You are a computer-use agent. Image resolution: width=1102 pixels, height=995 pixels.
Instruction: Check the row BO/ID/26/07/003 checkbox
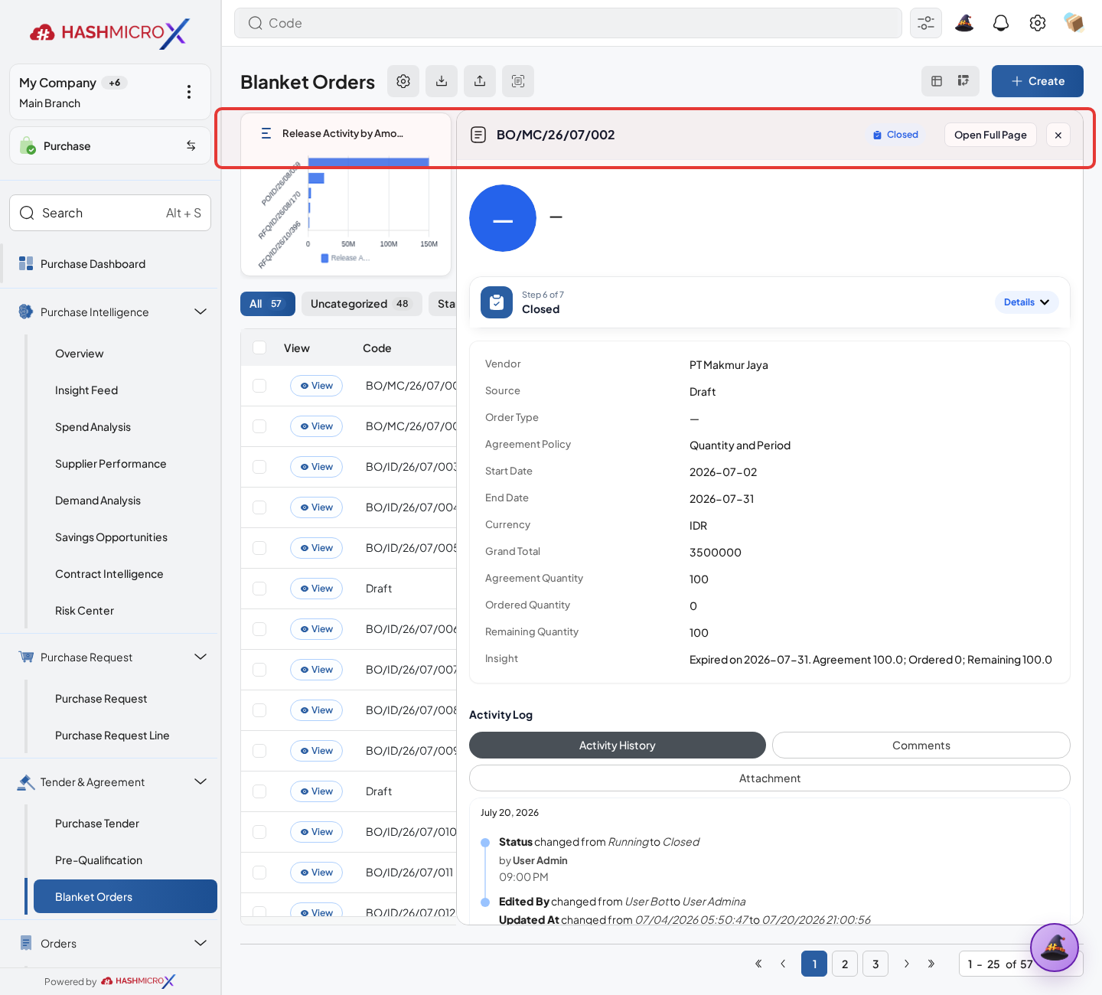click(x=259, y=467)
